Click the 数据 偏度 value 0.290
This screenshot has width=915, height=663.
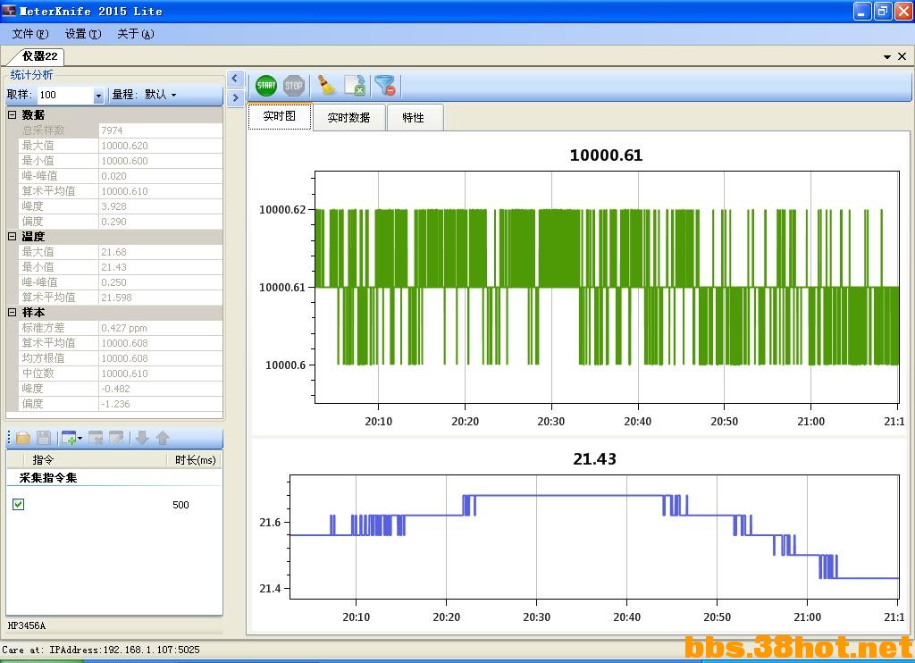pos(161,222)
